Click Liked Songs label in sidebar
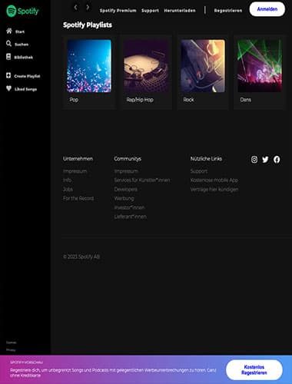Image resolution: width=292 pixels, height=384 pixels. click(25, 89)
